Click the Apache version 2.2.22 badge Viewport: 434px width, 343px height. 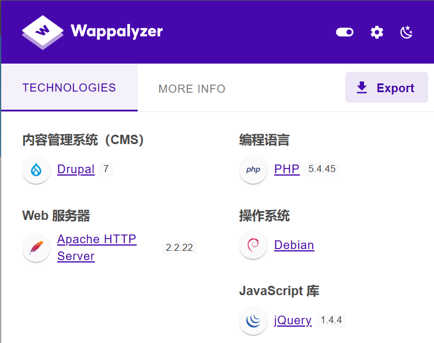click(179, 247)
